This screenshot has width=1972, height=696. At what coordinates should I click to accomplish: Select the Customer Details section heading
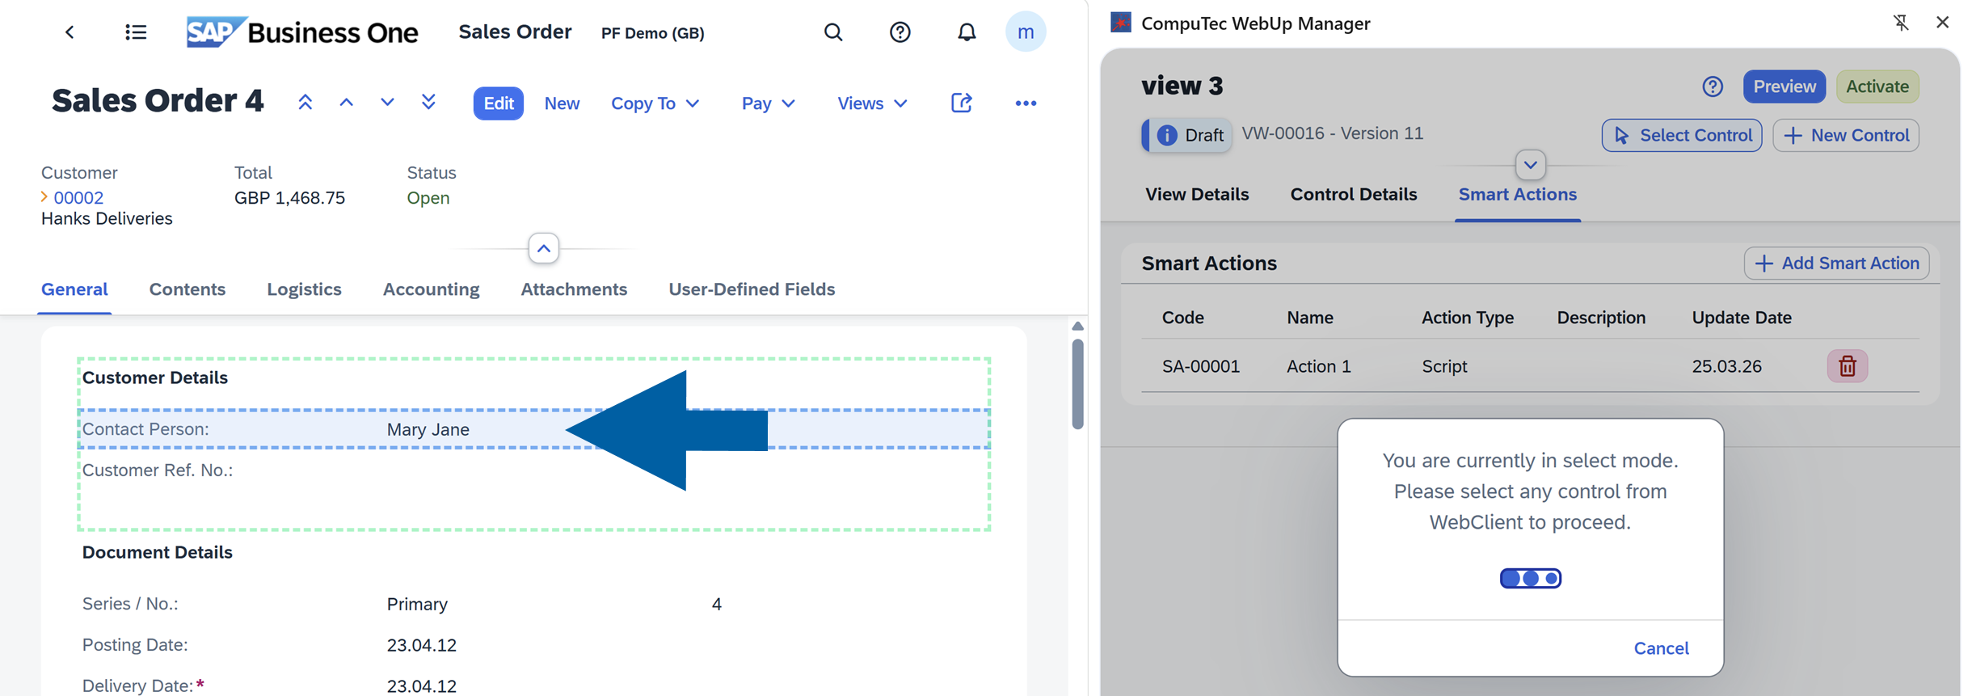point(155,378)
